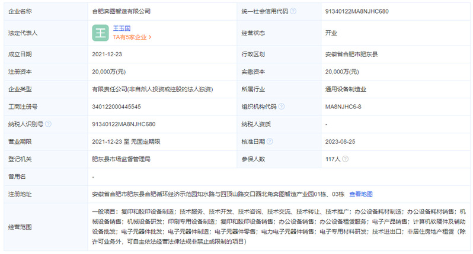Open the help icon beside 117人

(346, 159)
